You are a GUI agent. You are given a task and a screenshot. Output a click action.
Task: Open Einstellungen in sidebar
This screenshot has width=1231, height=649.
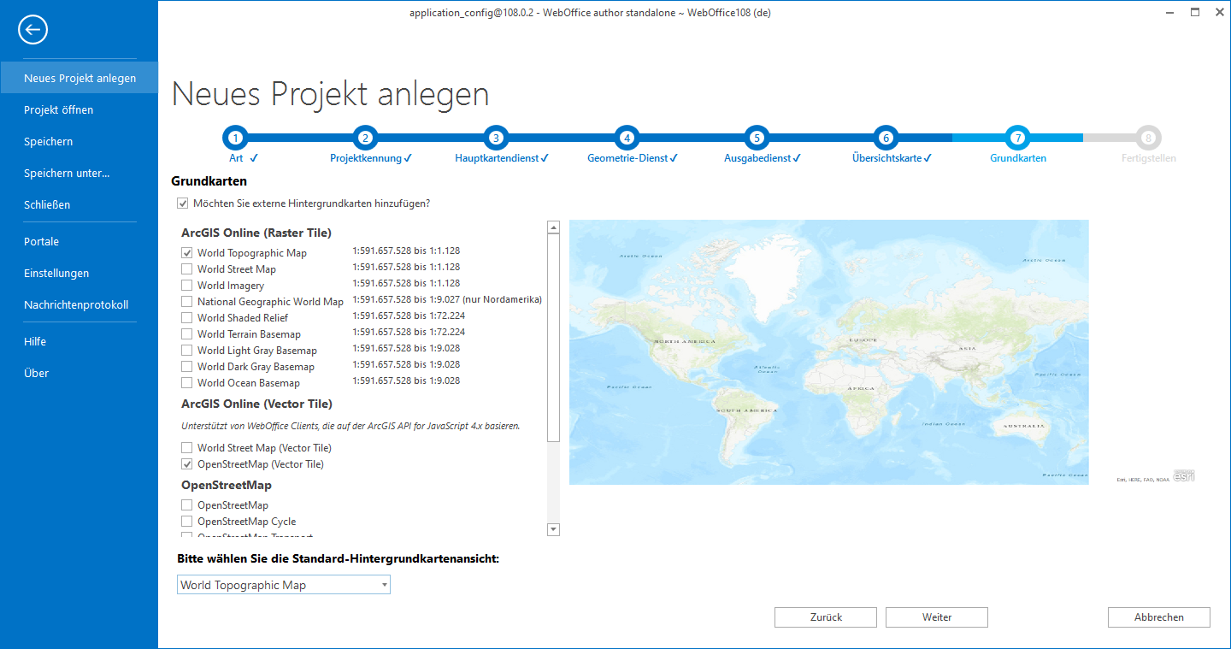point(80,273)
